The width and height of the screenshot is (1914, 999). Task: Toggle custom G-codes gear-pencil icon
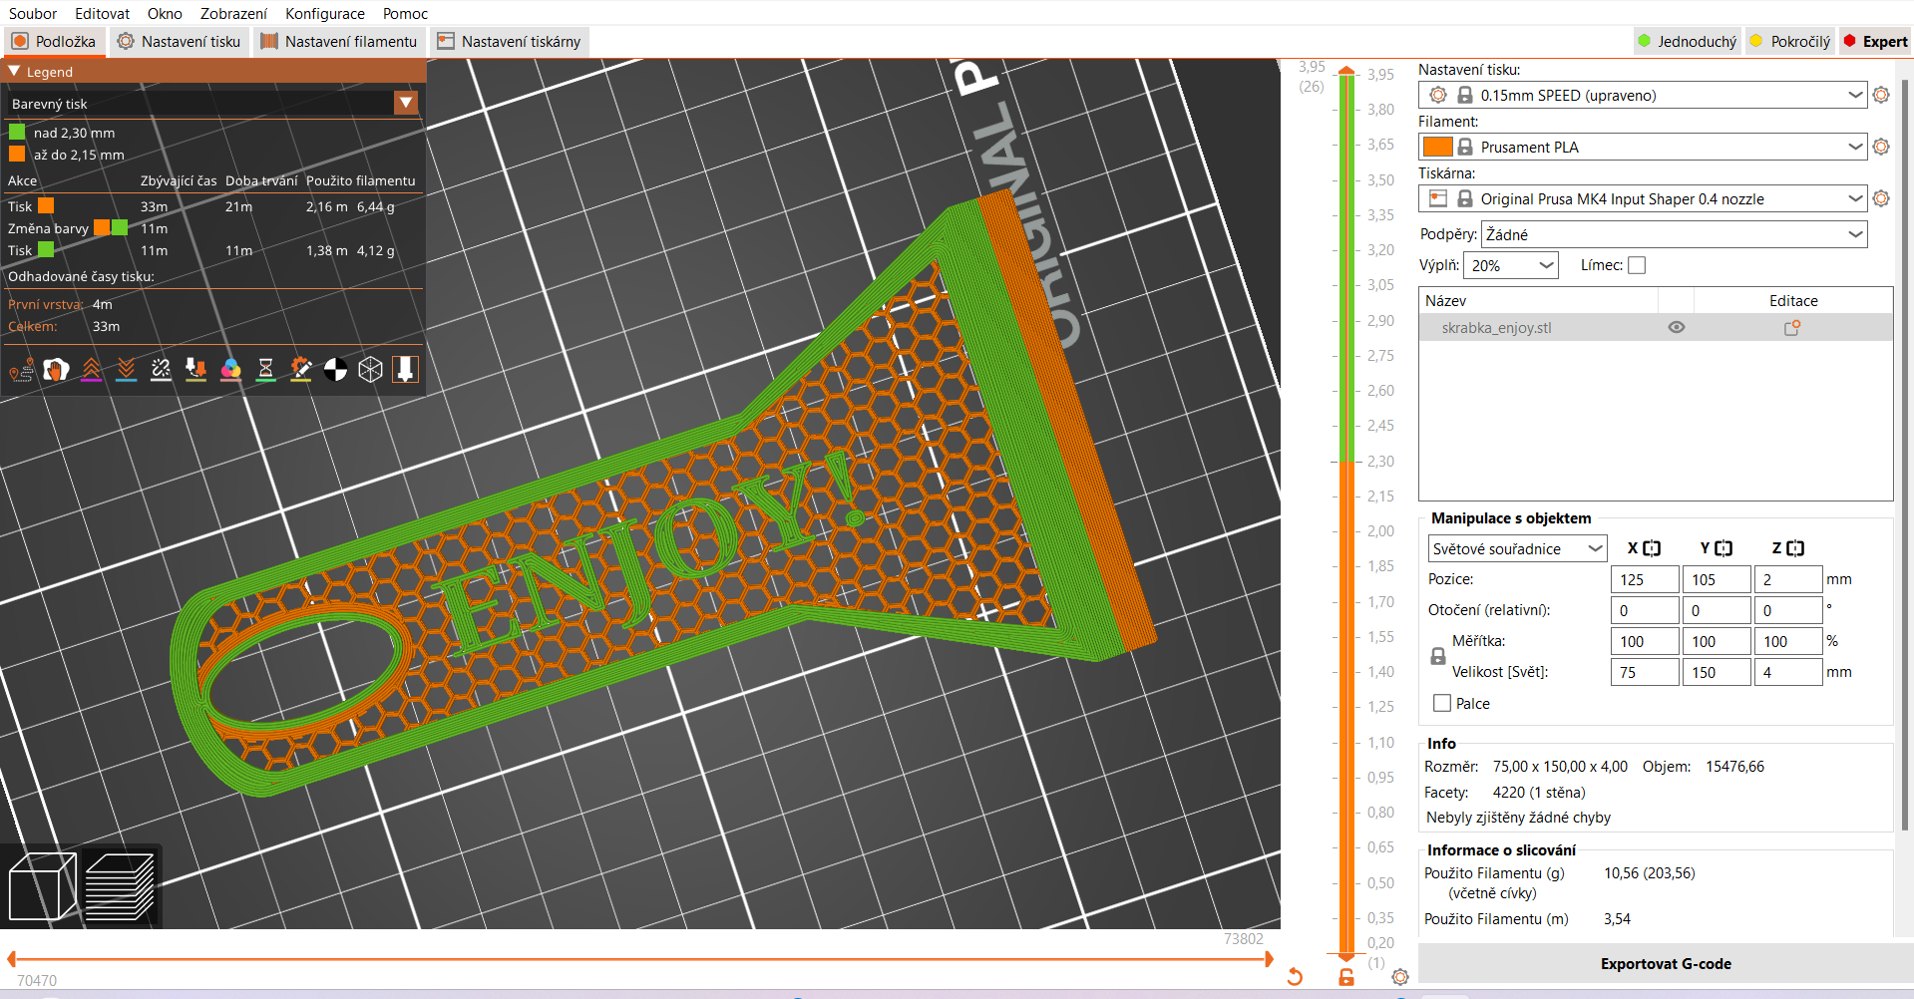(x=300, y=370)
